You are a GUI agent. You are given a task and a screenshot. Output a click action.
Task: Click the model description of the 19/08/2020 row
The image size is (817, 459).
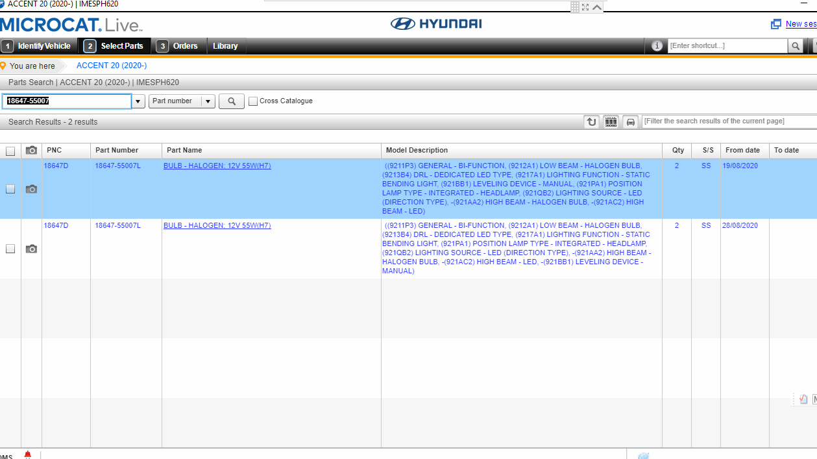tap(517, 188)
